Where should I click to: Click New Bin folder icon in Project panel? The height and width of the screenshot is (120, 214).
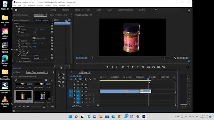(46, 80)
